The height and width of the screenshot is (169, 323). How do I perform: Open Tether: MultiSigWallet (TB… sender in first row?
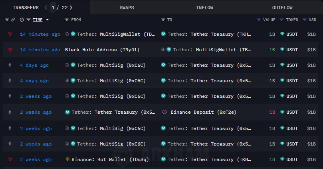(116, 34)
